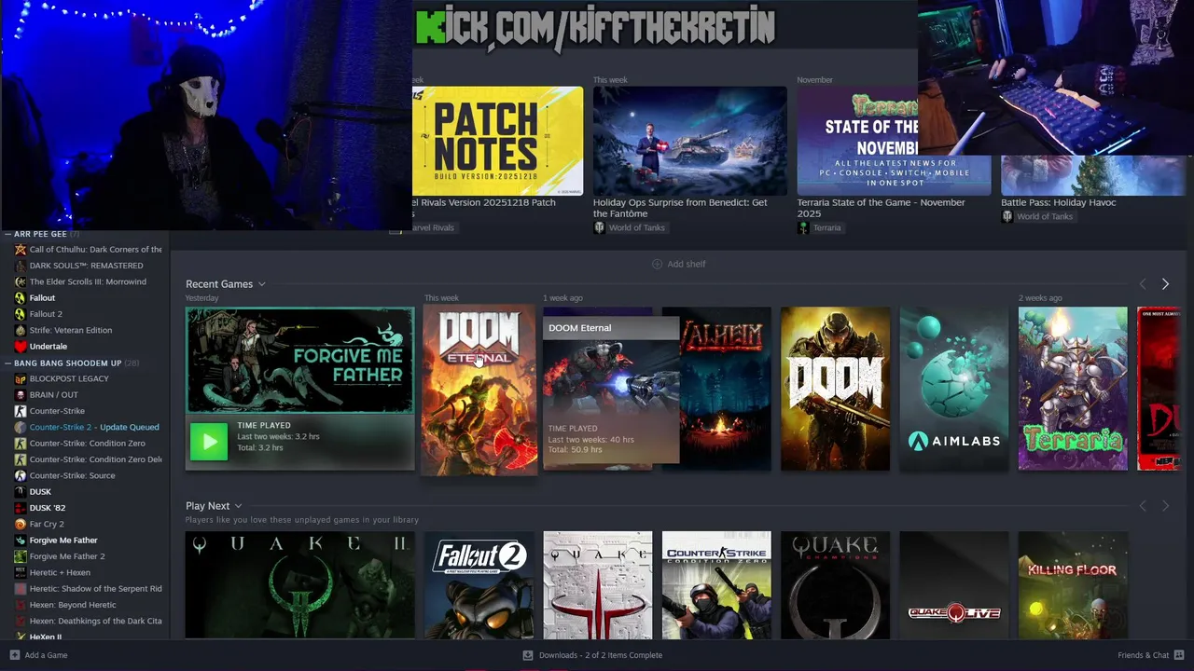Click the Play Next shelf left arrow

click(1143, 506)
